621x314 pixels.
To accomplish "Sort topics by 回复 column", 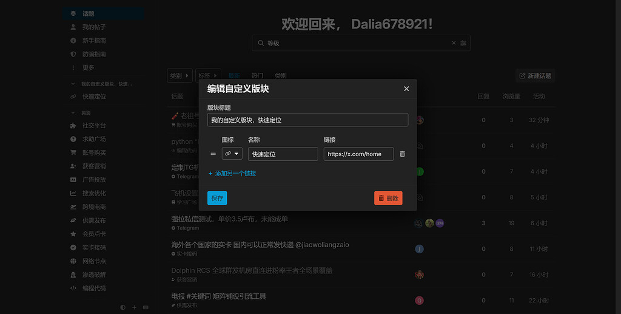I will click(483, 97).
